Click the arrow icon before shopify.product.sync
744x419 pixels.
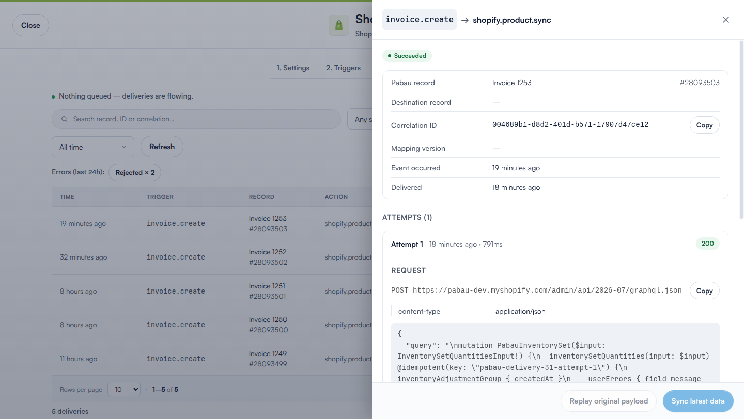pos(465,20)
